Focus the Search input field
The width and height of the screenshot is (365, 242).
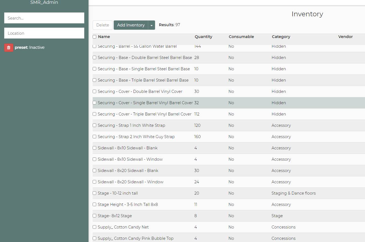click(x=44, y=18)
